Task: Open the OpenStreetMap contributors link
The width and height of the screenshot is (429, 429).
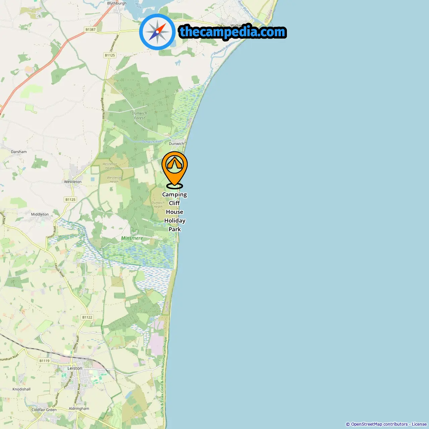Action: coord(379,424)
